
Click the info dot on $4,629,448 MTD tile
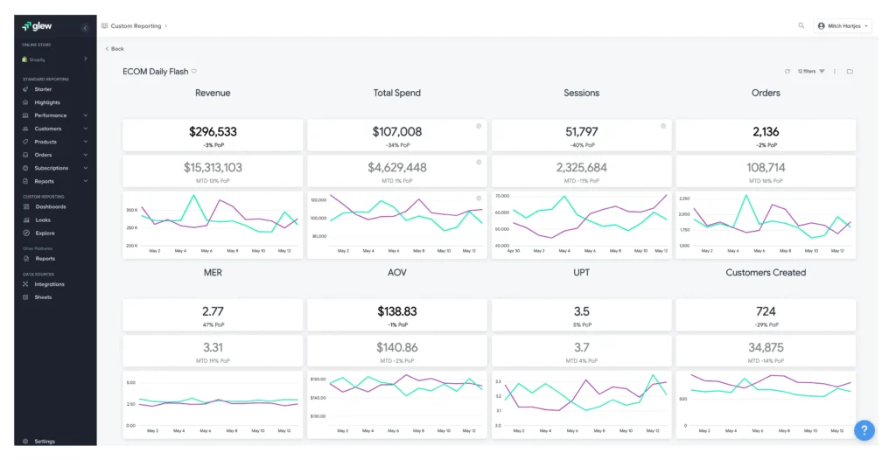pyautogui.click(x=479, y=163)
